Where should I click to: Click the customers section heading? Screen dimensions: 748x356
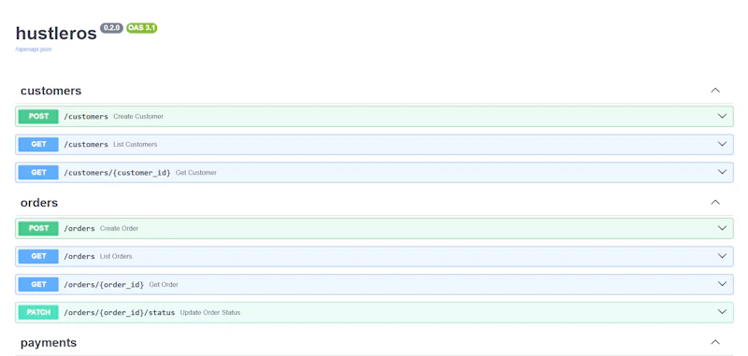pos(51,91)
